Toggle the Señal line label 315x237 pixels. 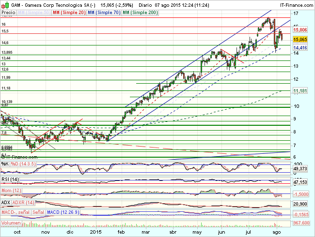[x=38, y=212]
